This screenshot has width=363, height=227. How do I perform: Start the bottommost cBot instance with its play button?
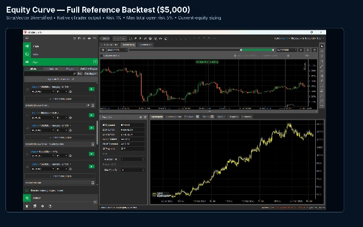(x=92, y=166)
